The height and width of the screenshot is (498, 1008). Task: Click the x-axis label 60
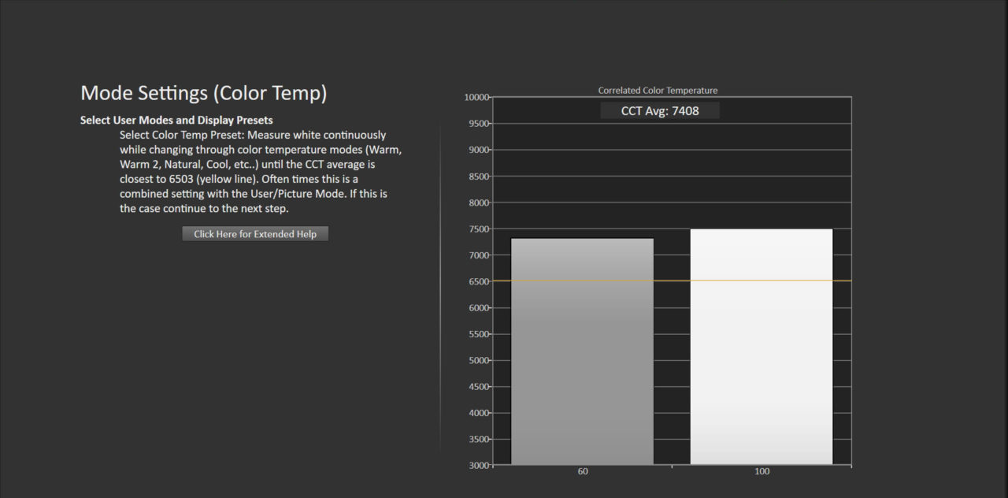pos(583,471)
